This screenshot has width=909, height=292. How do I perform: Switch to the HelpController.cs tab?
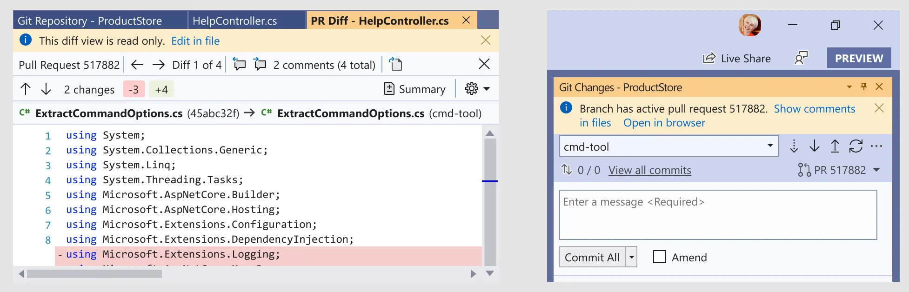[234, 21]
